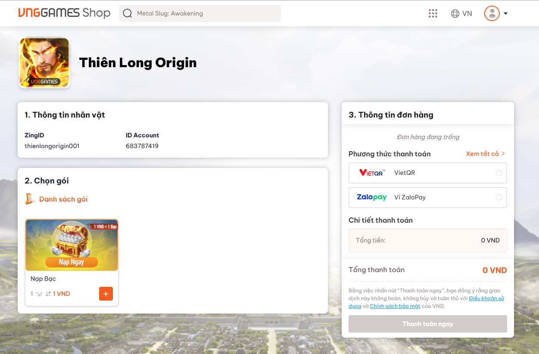Click the Thanh toán ngay button
The width and height of the screenshot is (539, 354).
428,324
